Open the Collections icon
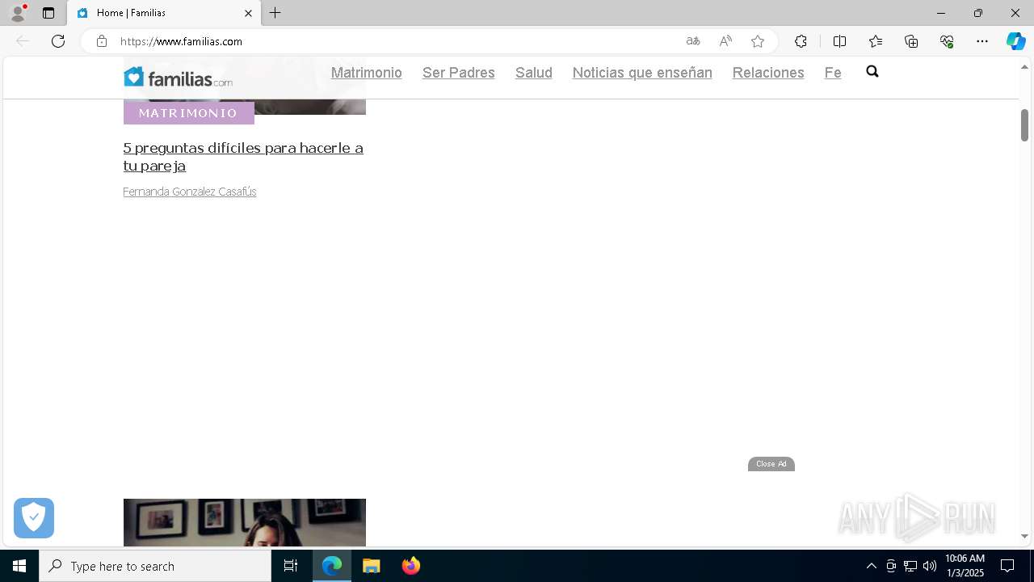 [x=911, y=41]
